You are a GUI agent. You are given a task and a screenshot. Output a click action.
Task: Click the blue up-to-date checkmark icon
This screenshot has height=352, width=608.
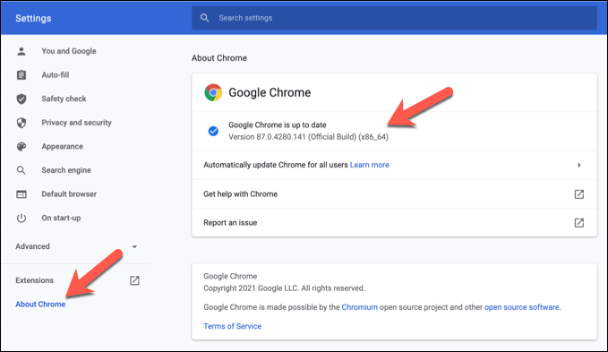(x=213, y=131)
